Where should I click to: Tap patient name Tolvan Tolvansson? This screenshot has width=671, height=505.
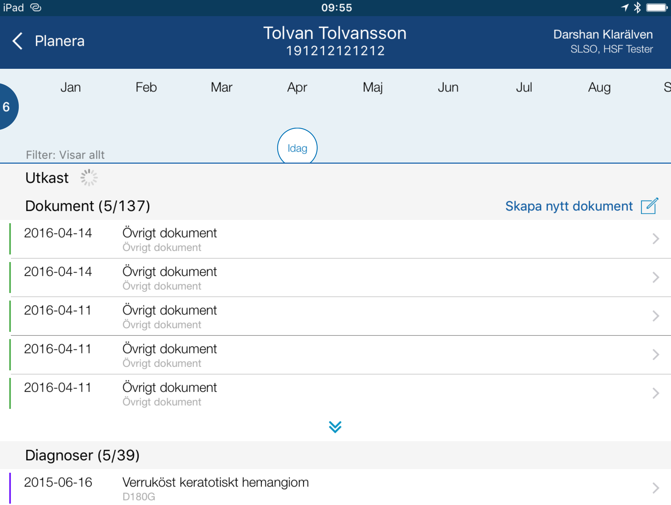(x=335, y=33)
